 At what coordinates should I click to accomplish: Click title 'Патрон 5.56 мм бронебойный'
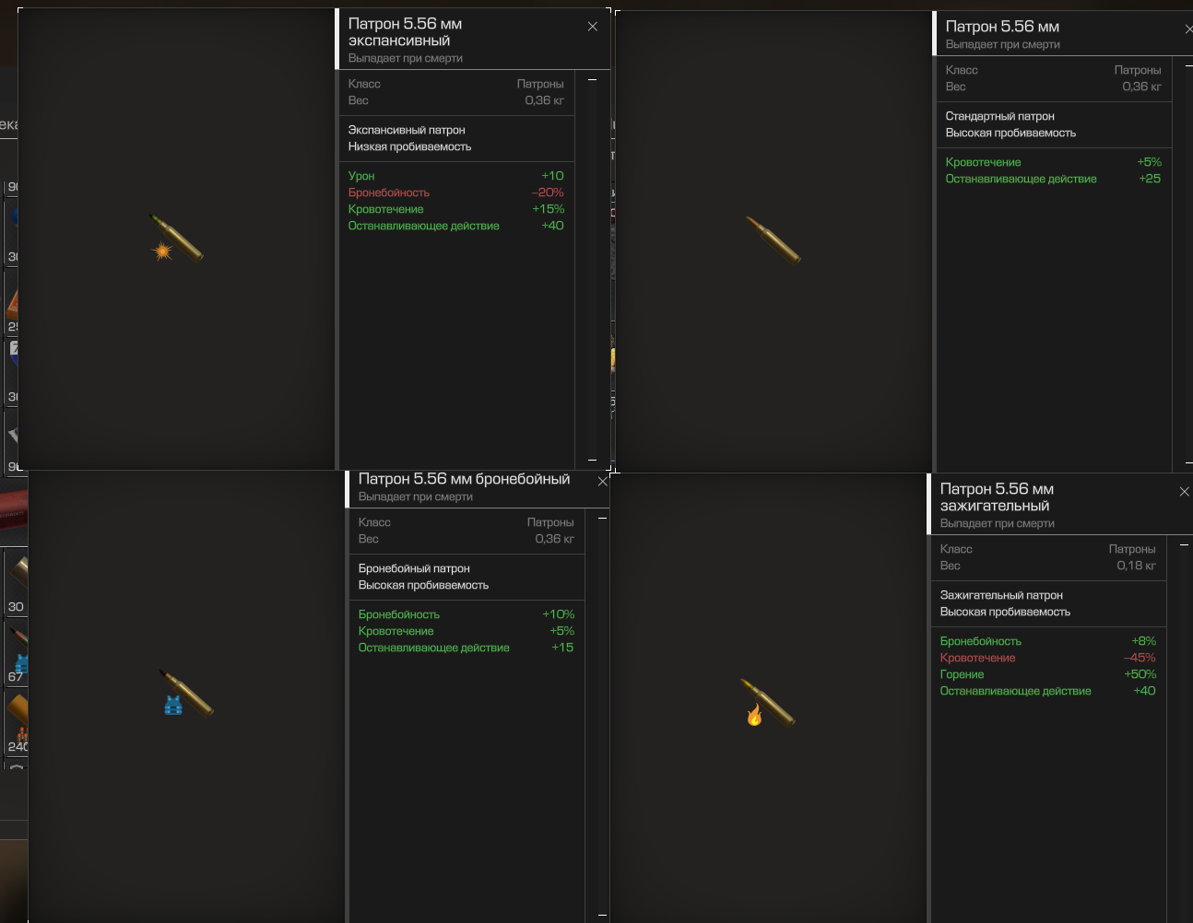pyautogui.click(x=464, y=479)
